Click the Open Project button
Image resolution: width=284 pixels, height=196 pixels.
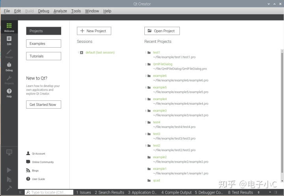(162, 31)
